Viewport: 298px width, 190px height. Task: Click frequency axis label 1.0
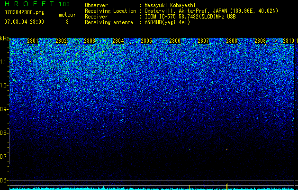pyautogui.click(x=4, y=85)
